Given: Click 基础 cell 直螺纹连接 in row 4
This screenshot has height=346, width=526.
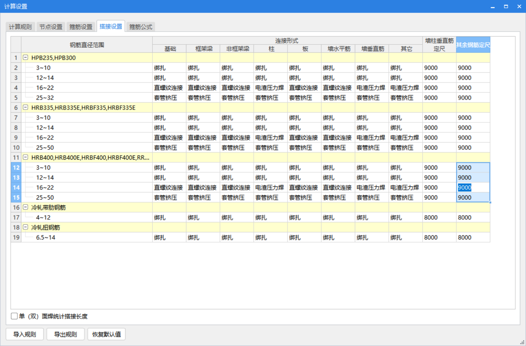Looking at the screenshot, I should pyautogui.click(x=169, y=87).
